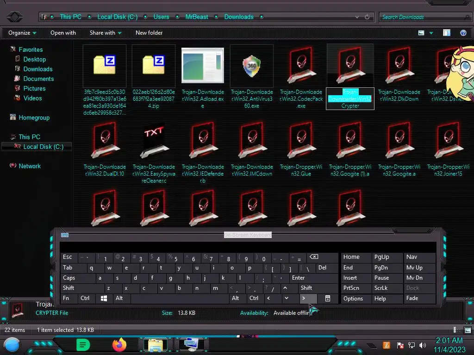Click This PC in the address breadcrumb

pyautogui.click(x=70, y=17)
